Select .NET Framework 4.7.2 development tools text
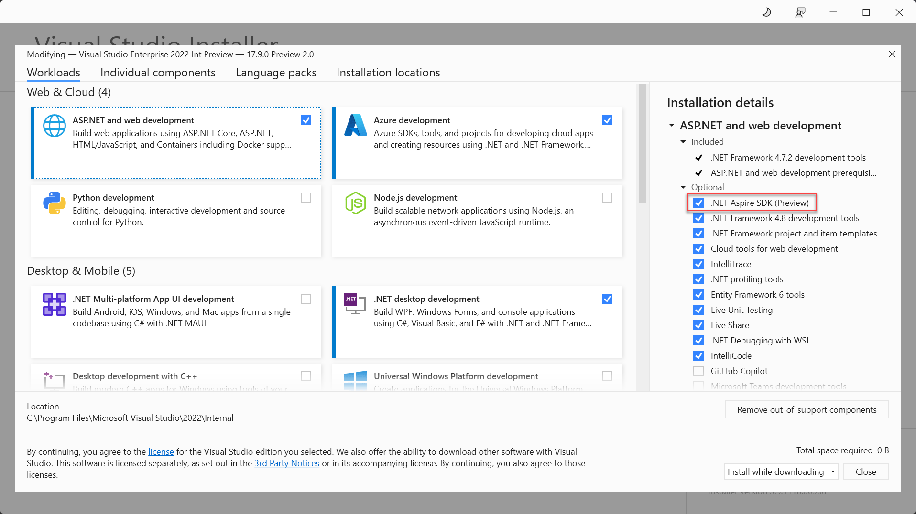Image resolution: width=916 pixels, height=514 pixels. pyautogui.click(x=788, y=158)
